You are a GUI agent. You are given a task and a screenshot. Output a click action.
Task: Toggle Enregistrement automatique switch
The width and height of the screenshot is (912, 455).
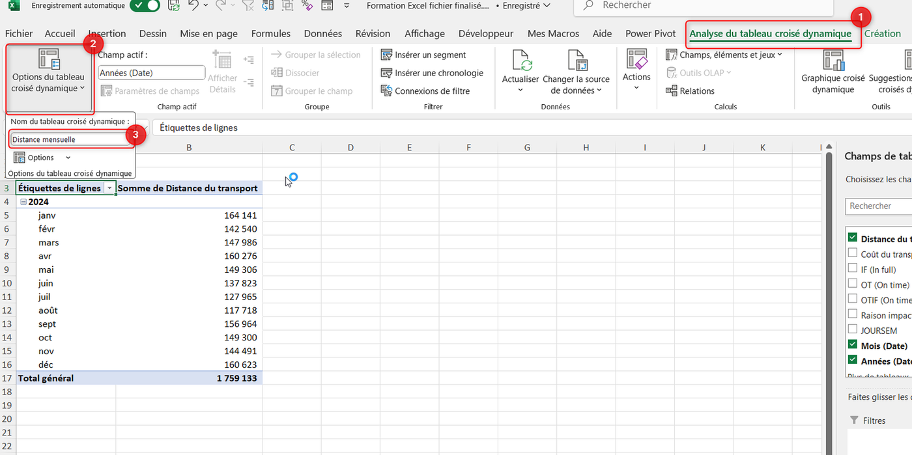(145, 6)
